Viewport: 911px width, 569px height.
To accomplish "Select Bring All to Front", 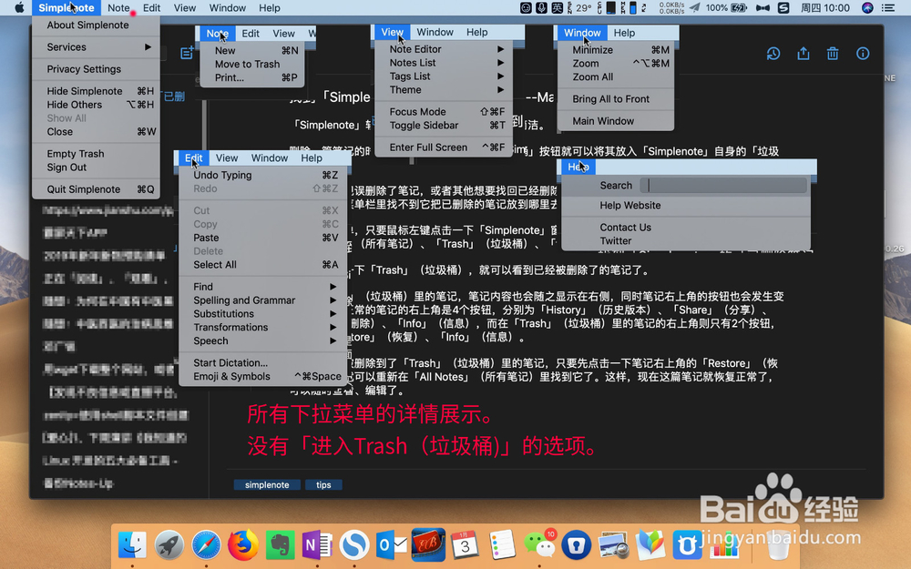I will click(x=615, y=99).
